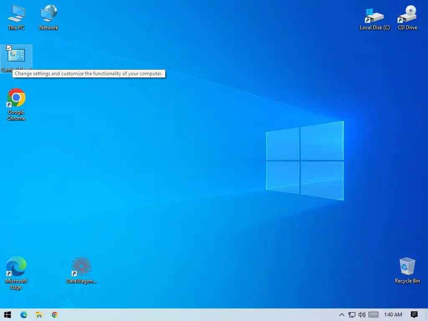This screenshot has width=428, height=321.
Task: Launch Google Chrome from the taskbar
Action: click(x=55, y=315)
